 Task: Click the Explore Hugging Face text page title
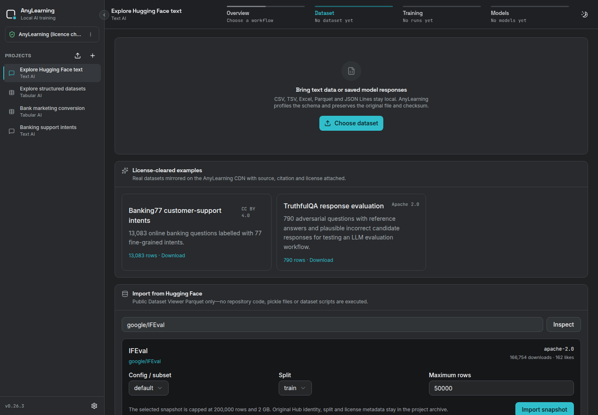pyautogui.click(x=147, y=11)
